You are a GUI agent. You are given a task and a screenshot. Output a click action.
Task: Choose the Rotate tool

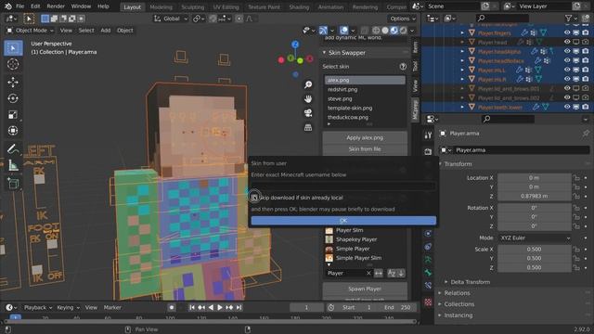(13, 98)
